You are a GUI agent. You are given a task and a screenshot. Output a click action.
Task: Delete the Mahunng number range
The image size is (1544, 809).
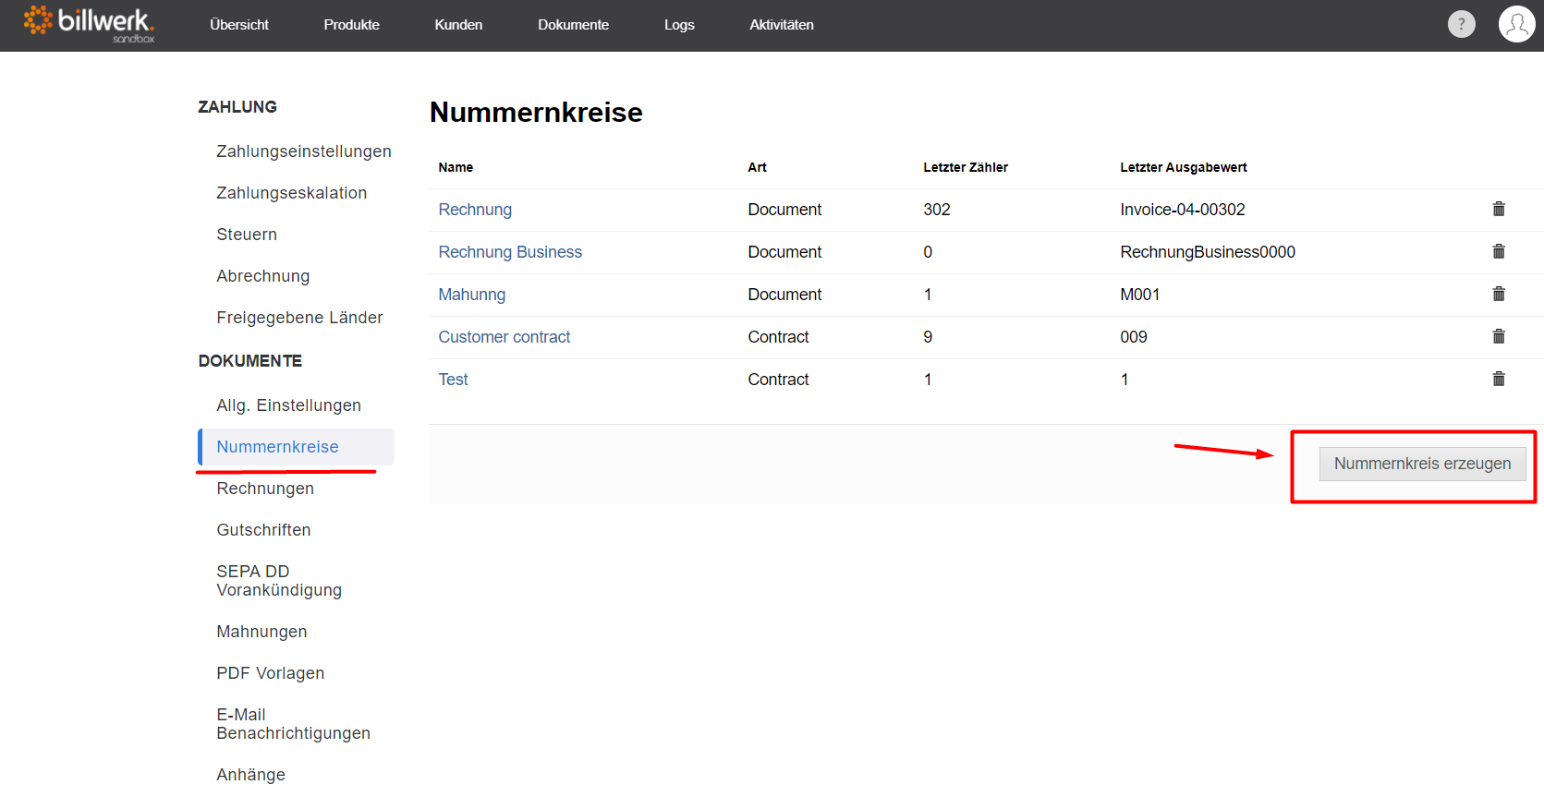point(1499,294)
